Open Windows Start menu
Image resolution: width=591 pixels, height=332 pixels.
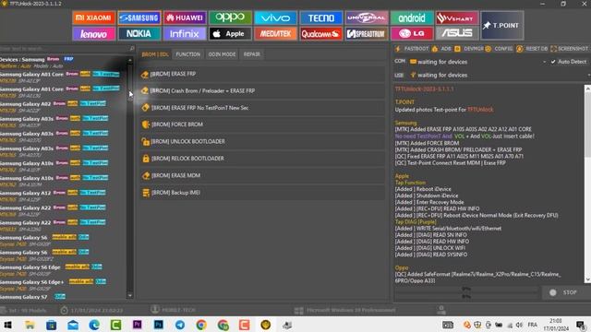7,325
